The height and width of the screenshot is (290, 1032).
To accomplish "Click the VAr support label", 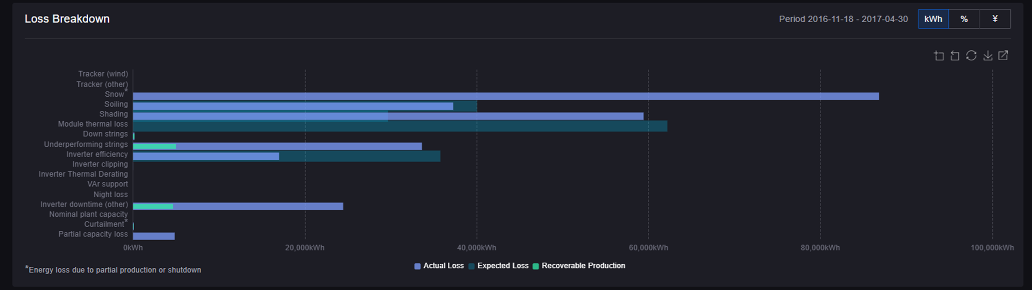I will pyautogui.click(x=107, y=184).
